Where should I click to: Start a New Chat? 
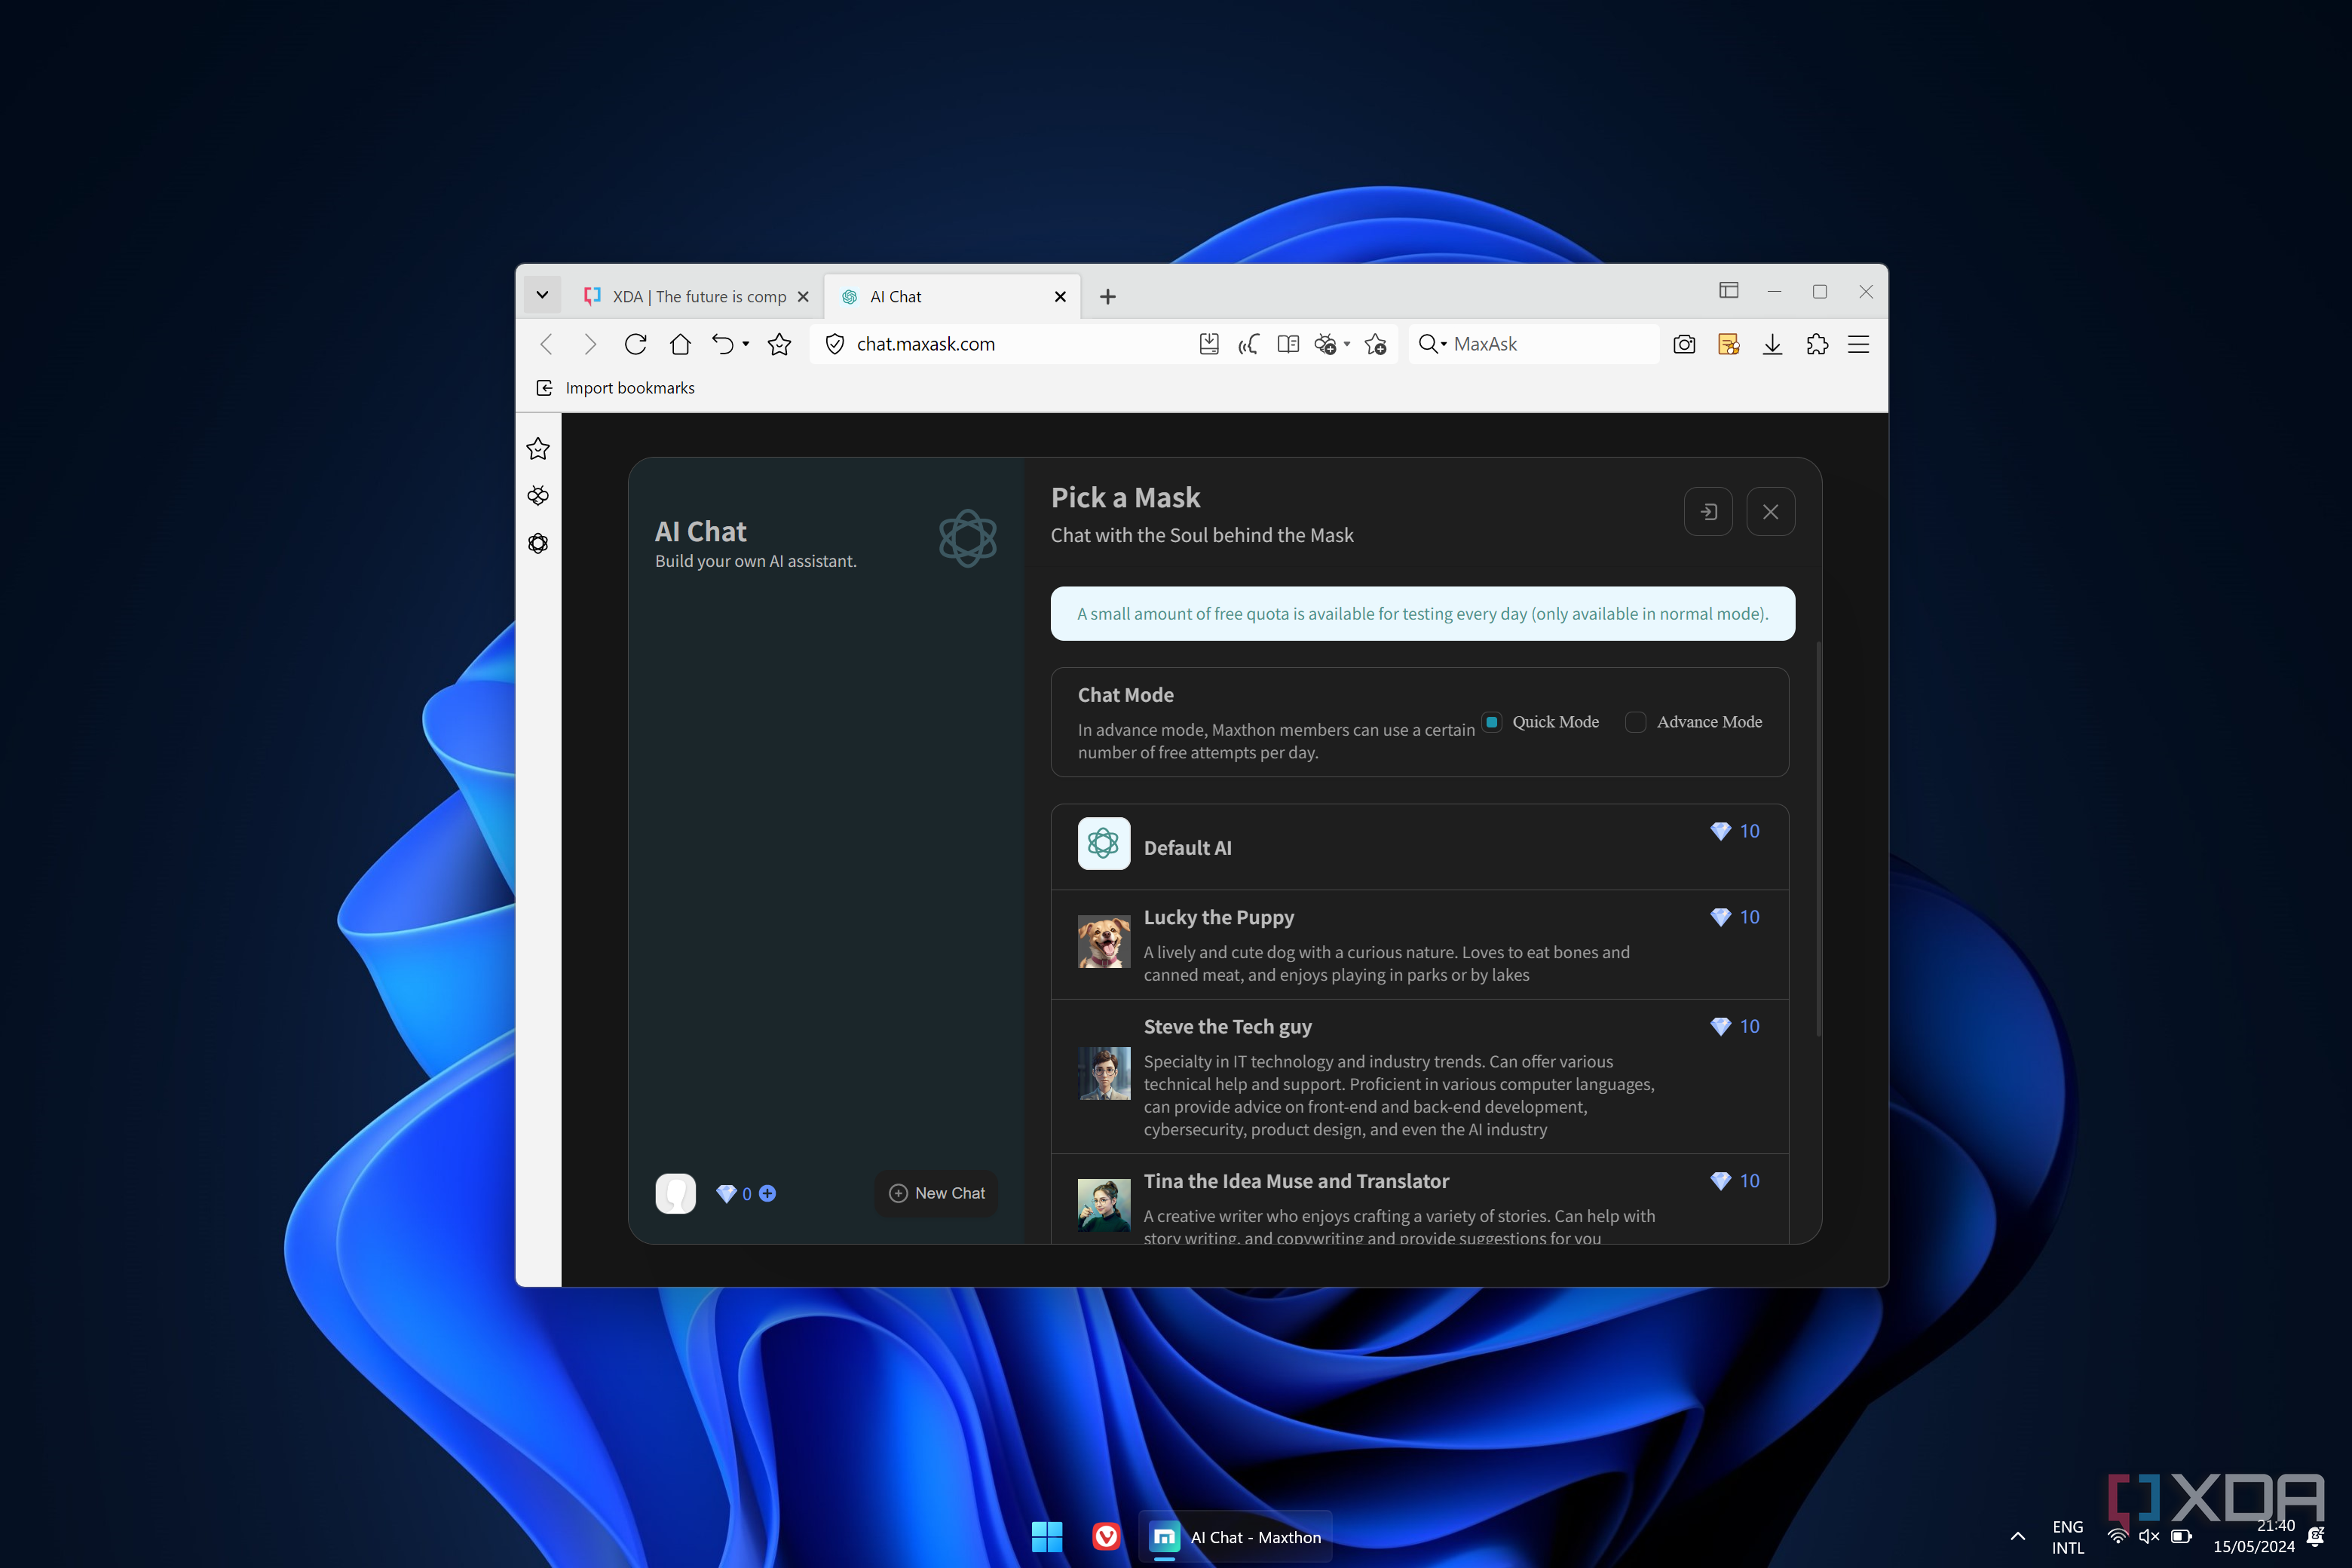coord(936,1193)
